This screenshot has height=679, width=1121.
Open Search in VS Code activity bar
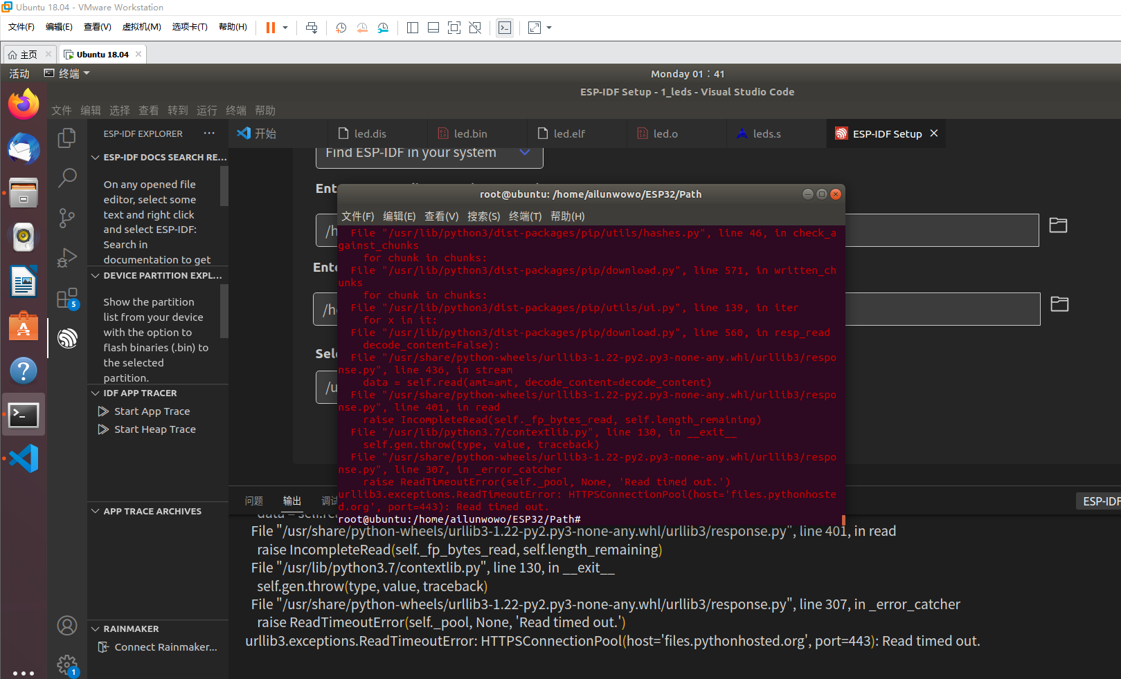[67, 178]
